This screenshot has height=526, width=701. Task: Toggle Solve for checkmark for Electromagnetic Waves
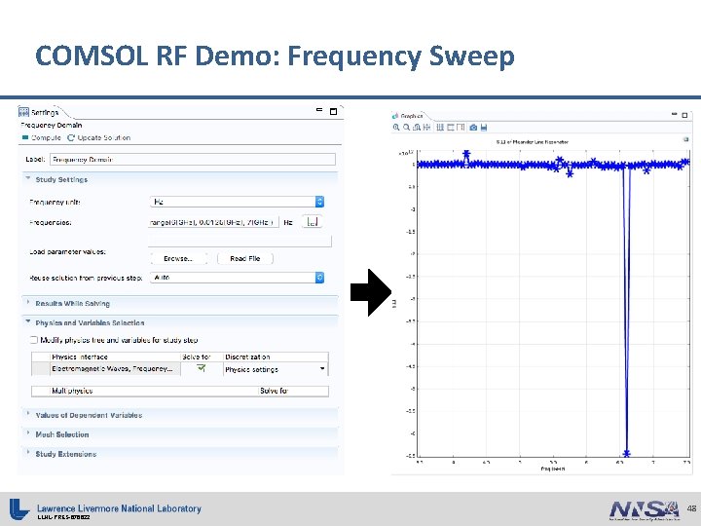pos(202,368)
